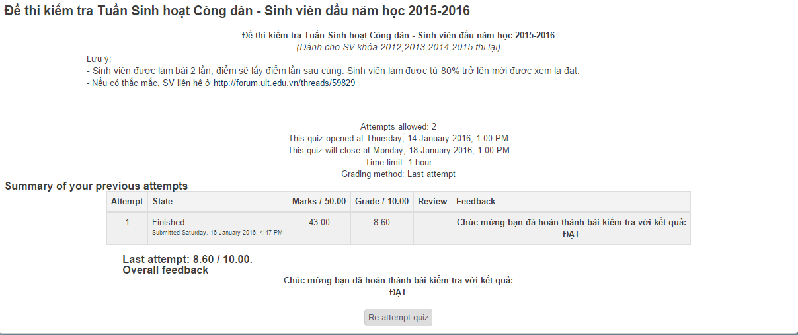Click the Re-attempt quiz button
This screenshot has width=798, height=335.
(398, 318)
